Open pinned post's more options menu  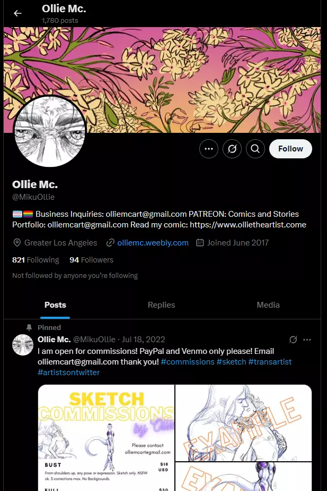(307, 340)
